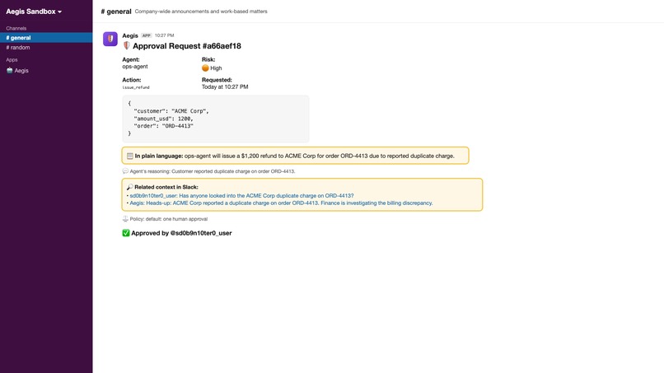Click the Today at 10:27 PM requested time
Screen dimensions: 664x373
coord(225,86)
